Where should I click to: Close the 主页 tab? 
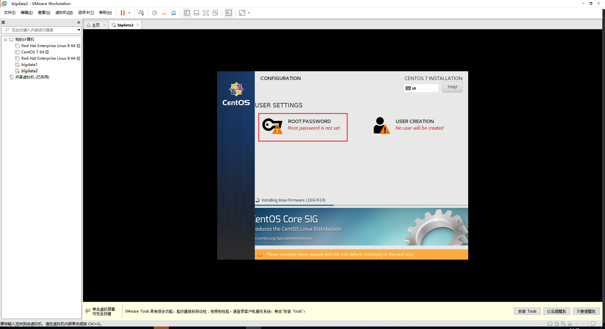[x=105, y=25]
